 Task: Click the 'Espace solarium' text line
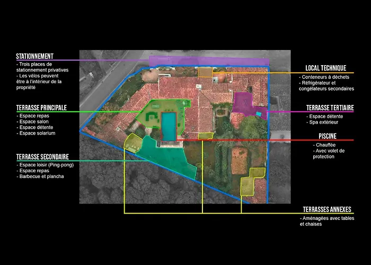(37, 133)
